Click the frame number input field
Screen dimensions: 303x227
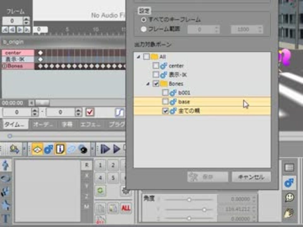[13, 21]
